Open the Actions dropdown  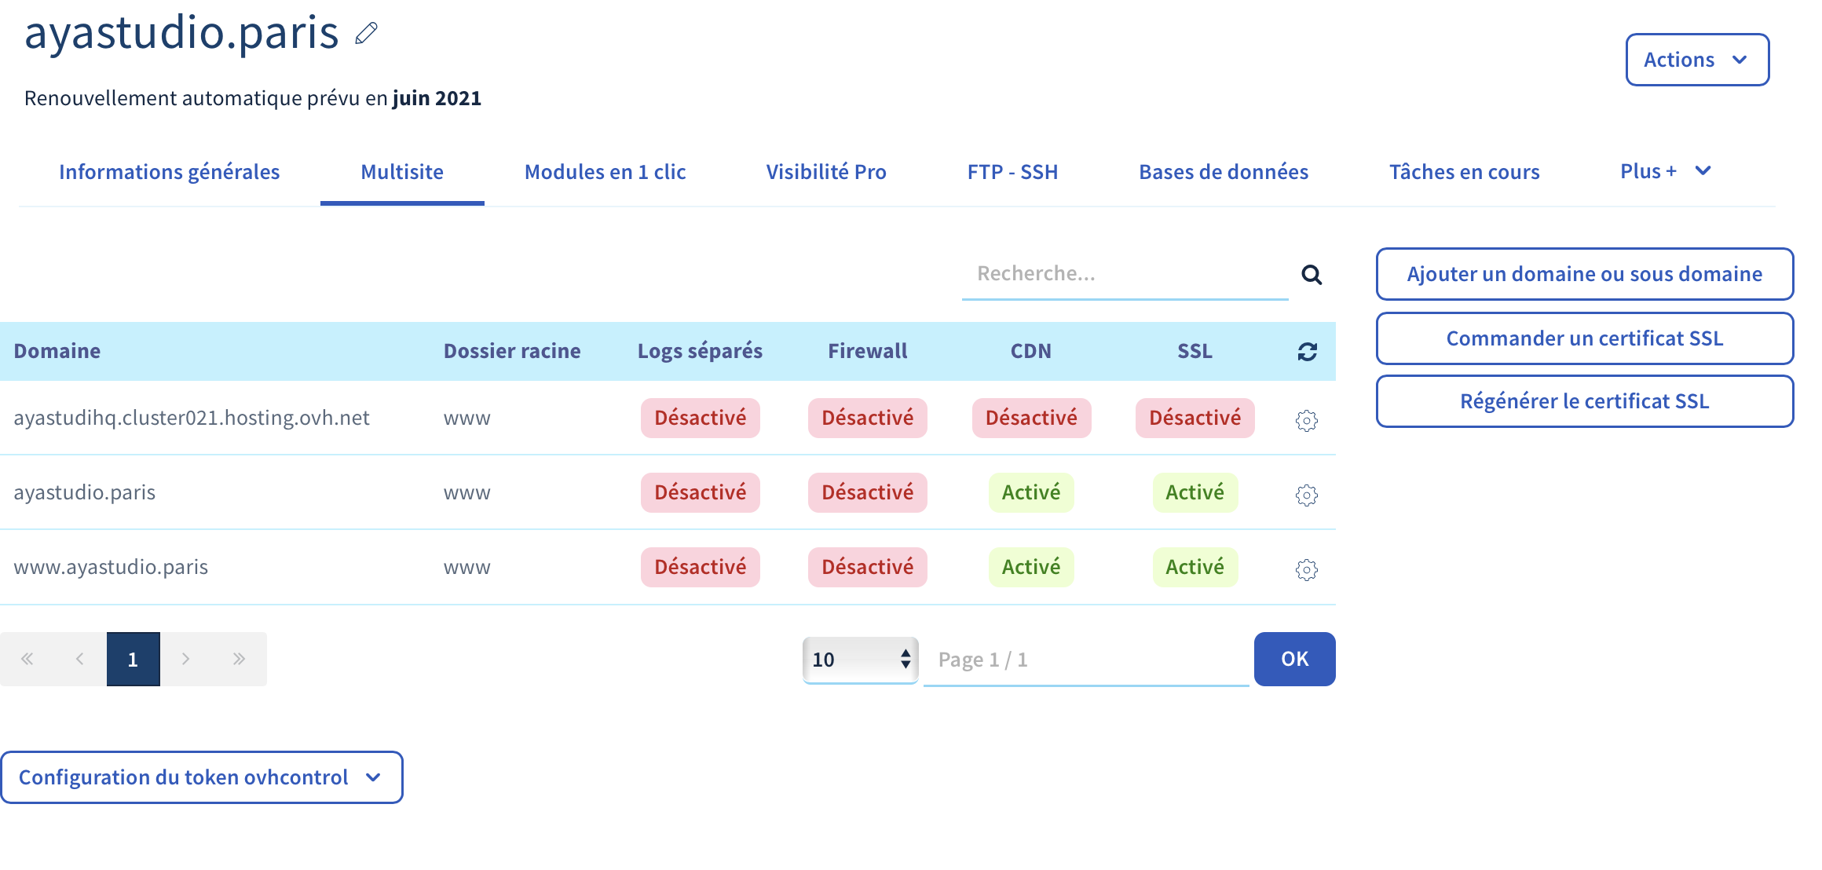coord(1696,60)
